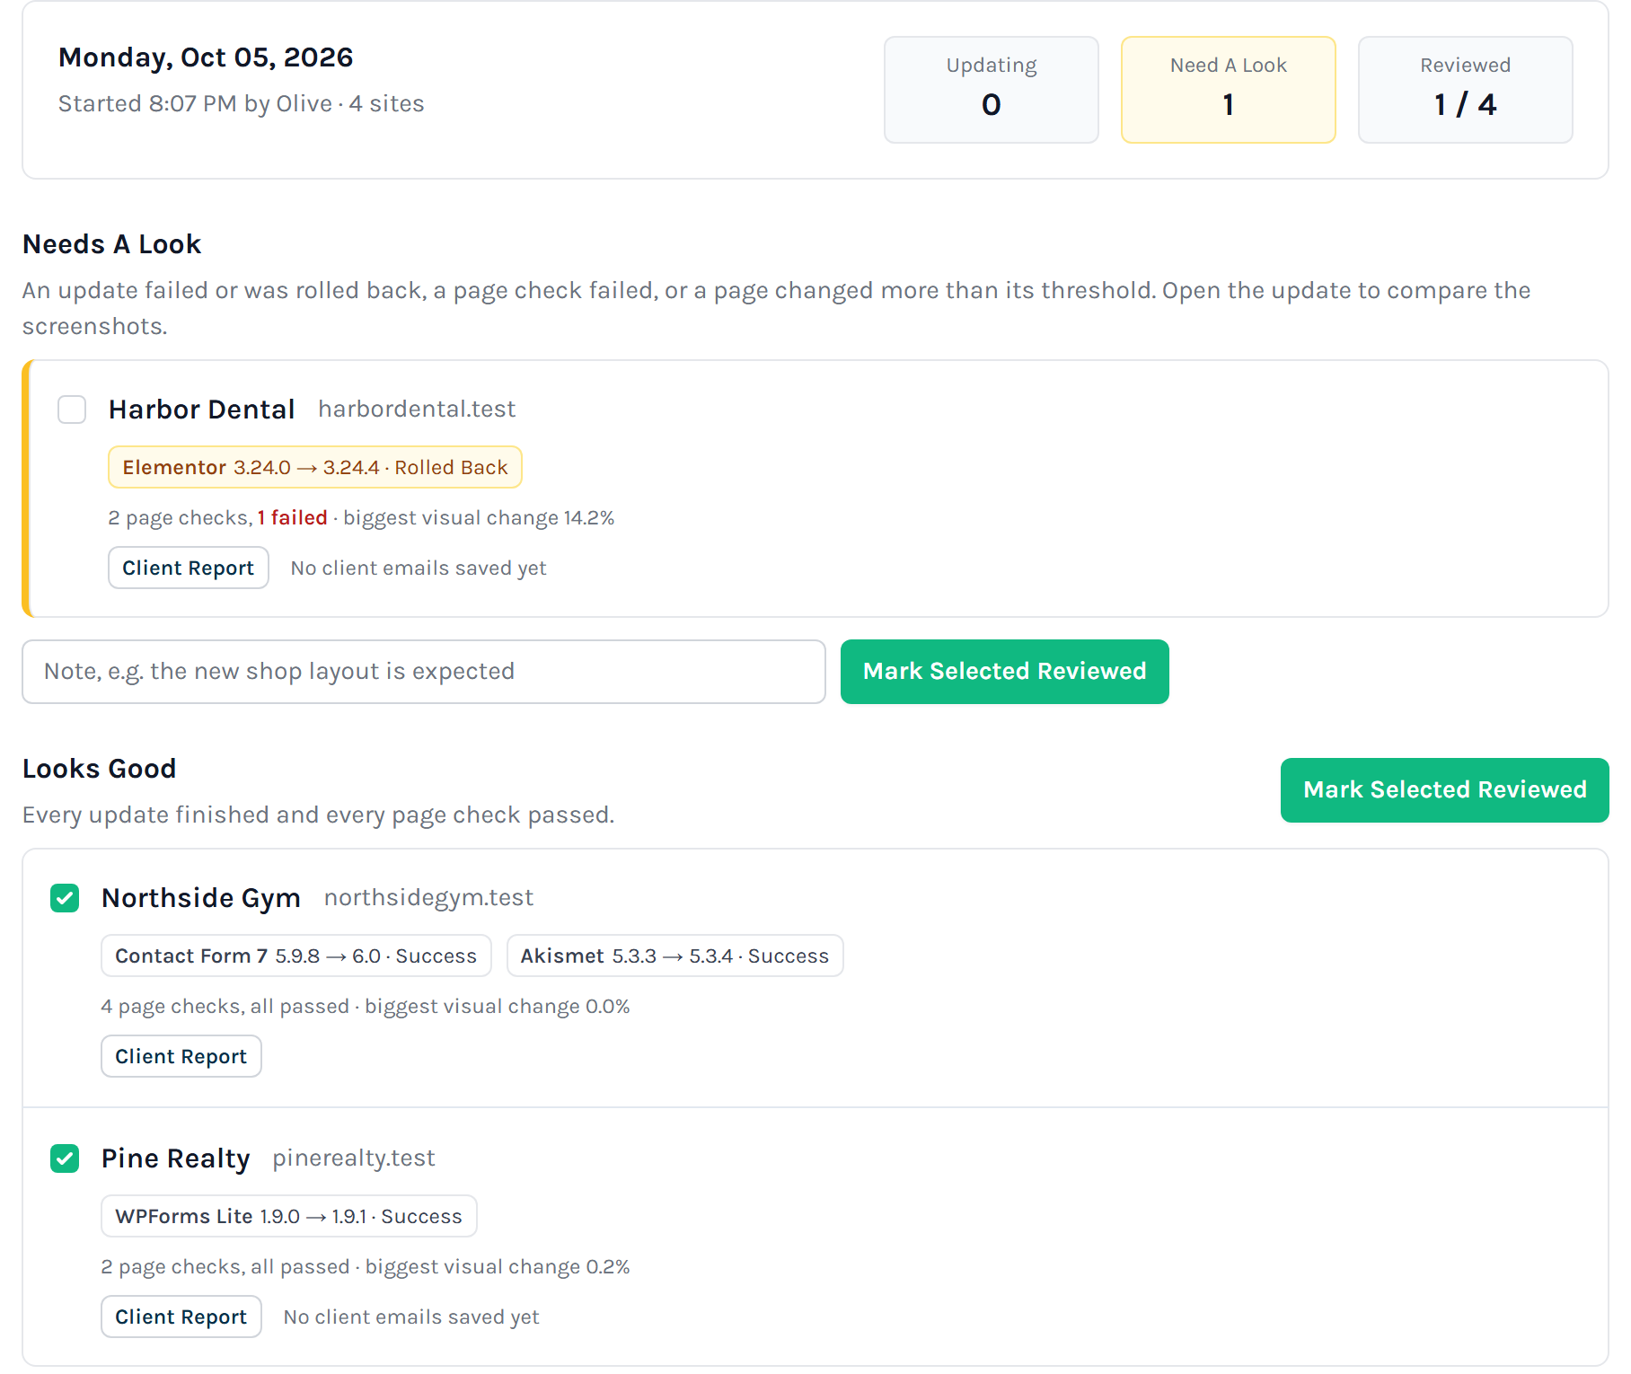Click the 'Monday, Oct 05, 2026' heading
The width and height of the screenshot is (1631, 1374).
[x=206, y=57]
